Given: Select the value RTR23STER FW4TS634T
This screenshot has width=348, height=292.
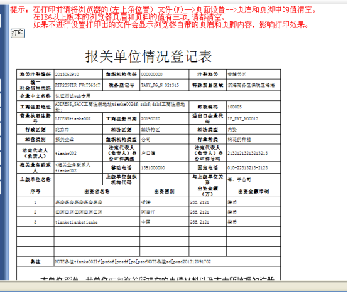Looking at the screenshot, I should [78, 85].
